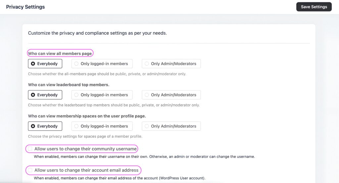Click the WordPress User account email description

tap(120, 178)
